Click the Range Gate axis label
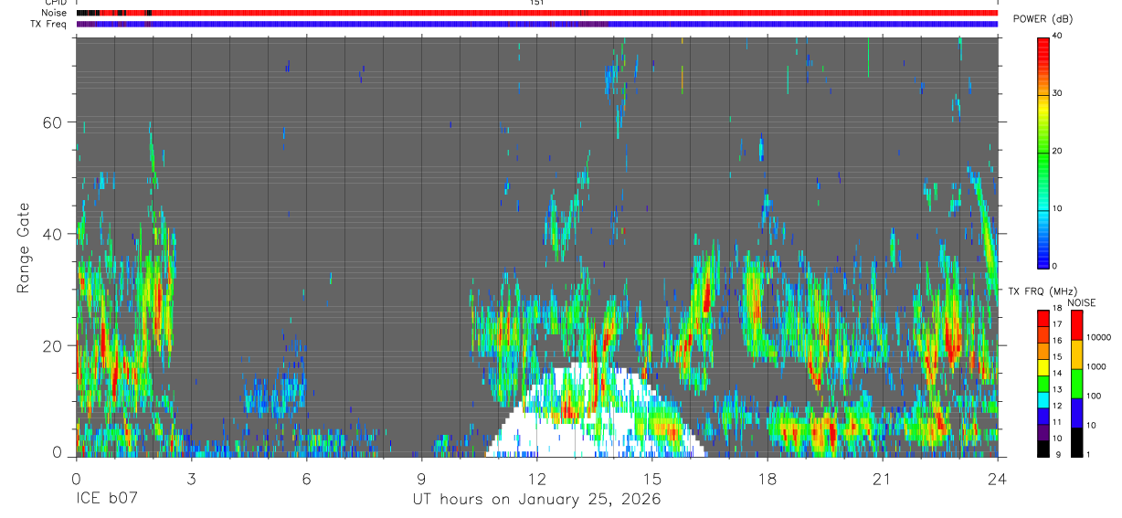 click(23, 248)
